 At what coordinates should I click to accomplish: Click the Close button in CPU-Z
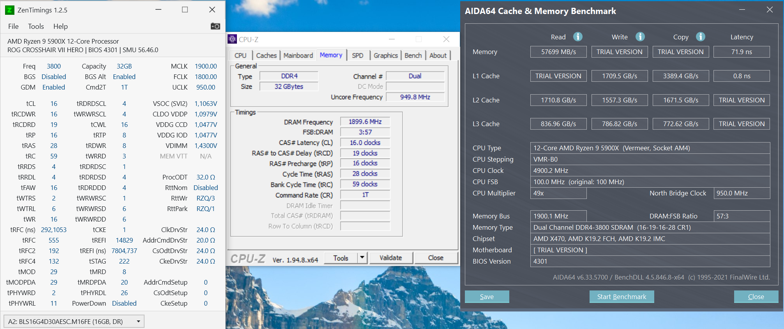click(436, 258)
